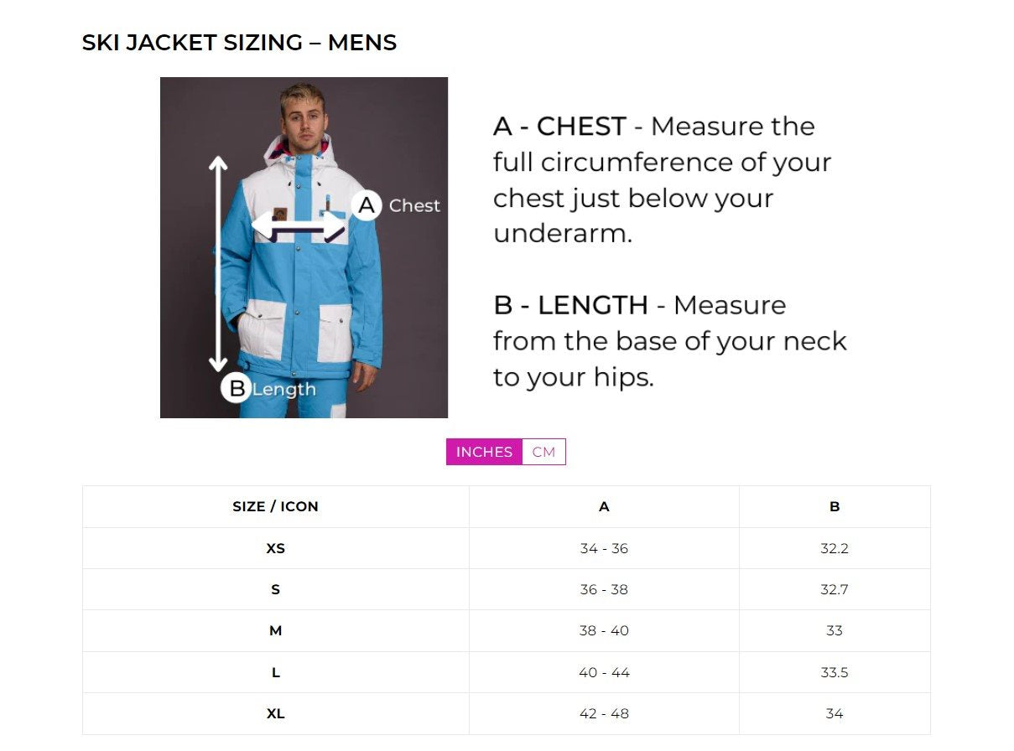
Task: Click the B - LENGTH instruction text
Action: (x=669, y=340)
